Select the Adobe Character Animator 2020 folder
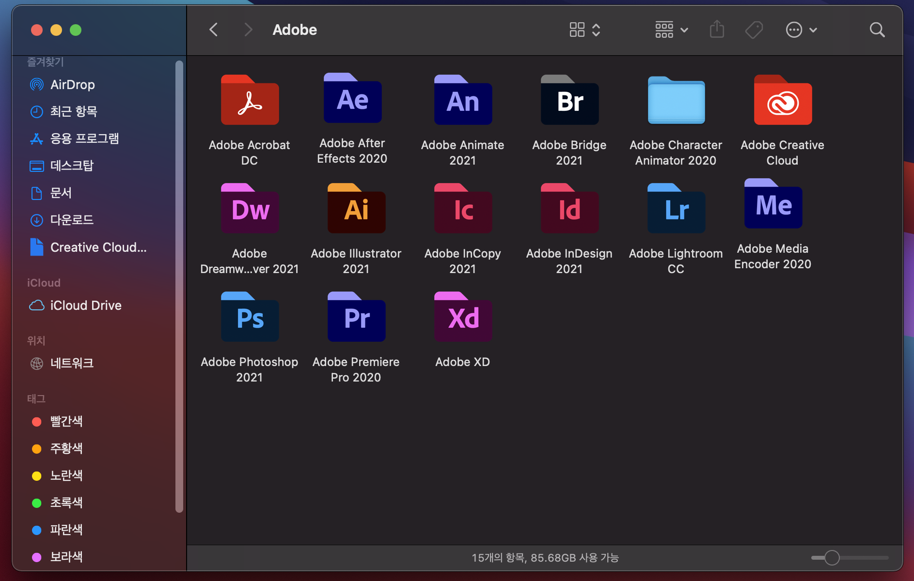The height and width of the screenshot is (581, 914). point(676,100)
